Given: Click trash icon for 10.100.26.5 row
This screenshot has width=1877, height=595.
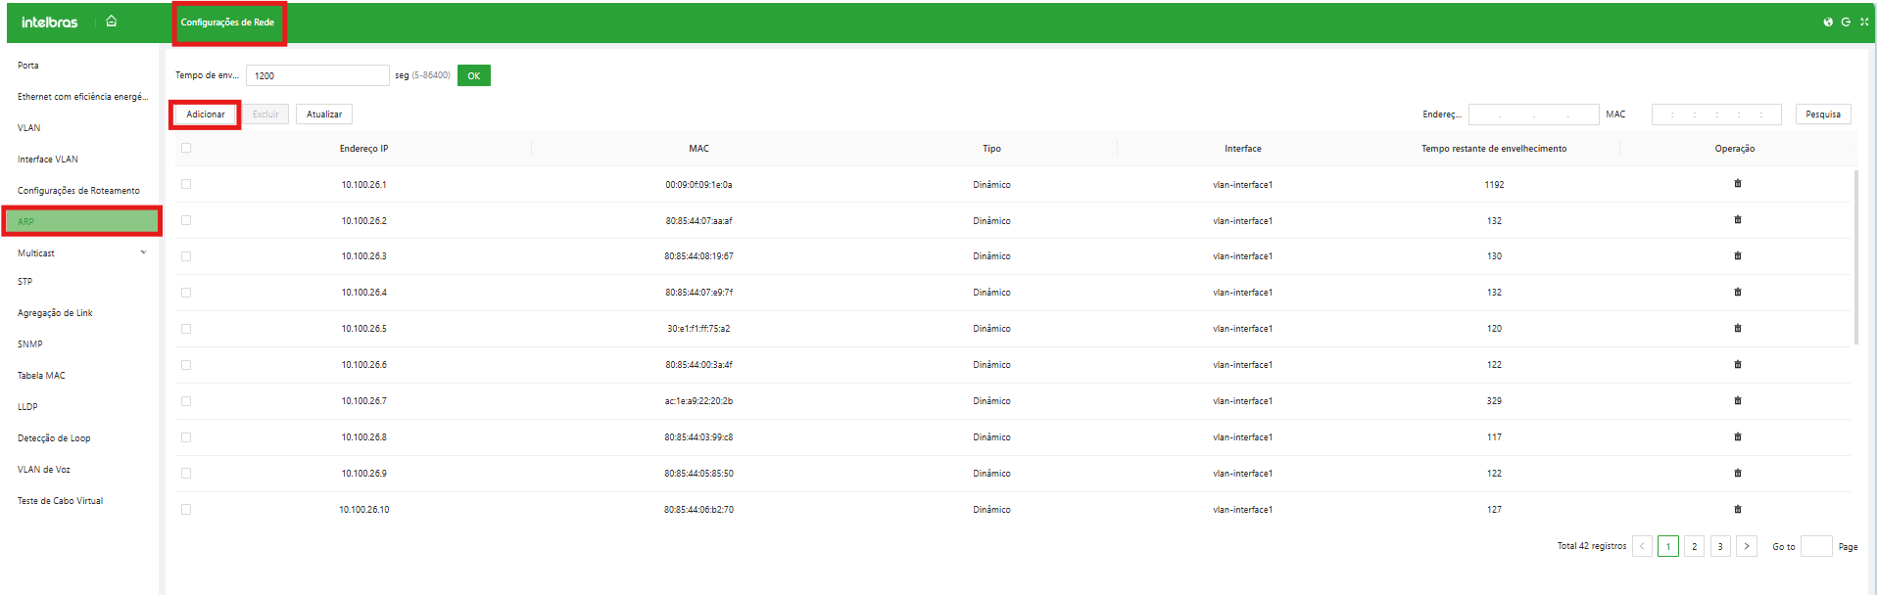Looking at the screenshot, I should pyautogui.click(x=1738, y=329).
